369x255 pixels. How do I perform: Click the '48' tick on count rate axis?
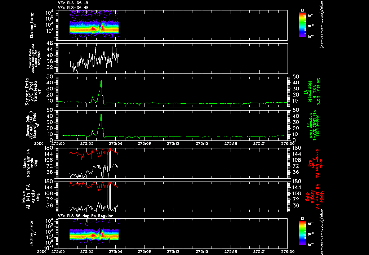pyautogui.click(x=50, y=43)
